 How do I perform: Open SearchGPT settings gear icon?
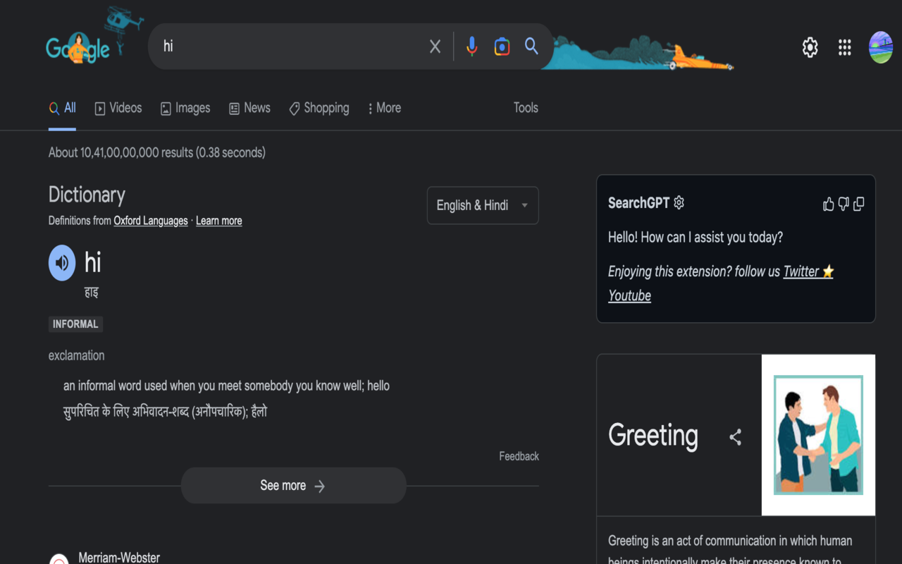coord(679,203)
